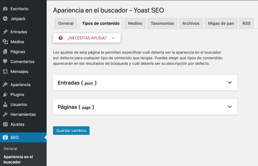Open the General SEO submenu link
The image size is (258, 166).
click(x=10, y=148)
